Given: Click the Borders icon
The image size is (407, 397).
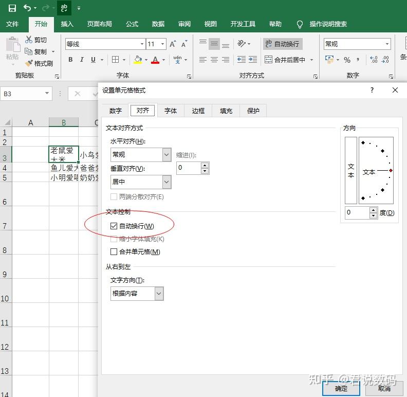Looking at the screenshot, I should [115, 60].
